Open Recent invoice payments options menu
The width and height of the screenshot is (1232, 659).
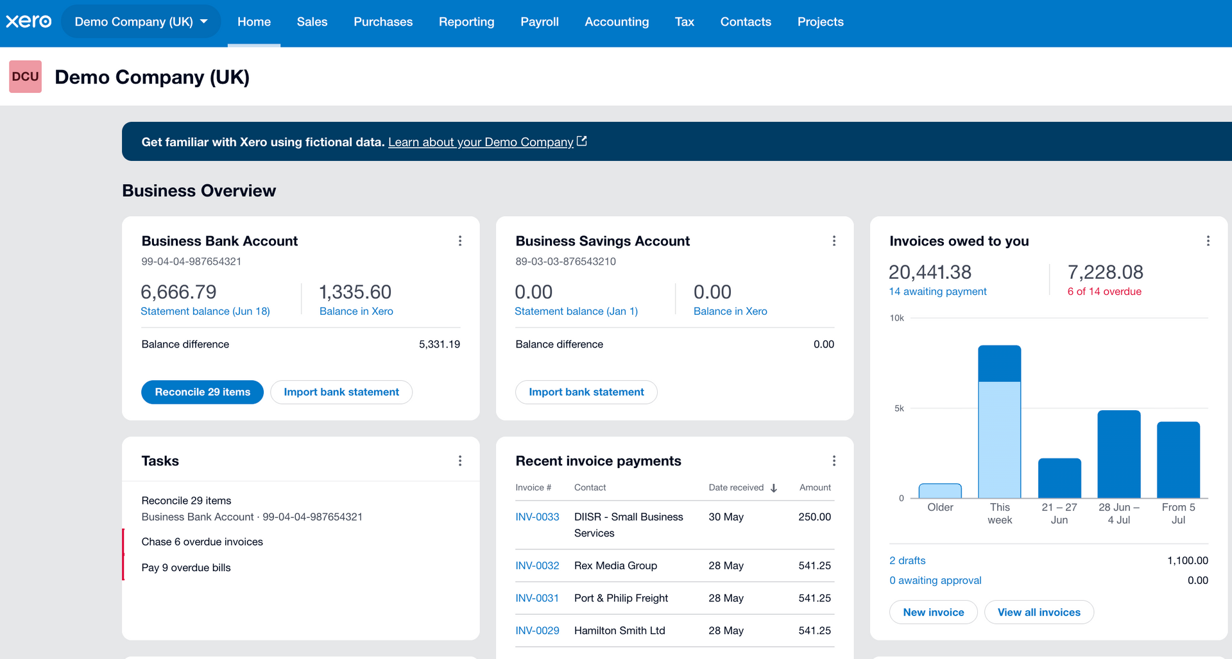click(x=834, y=461)
